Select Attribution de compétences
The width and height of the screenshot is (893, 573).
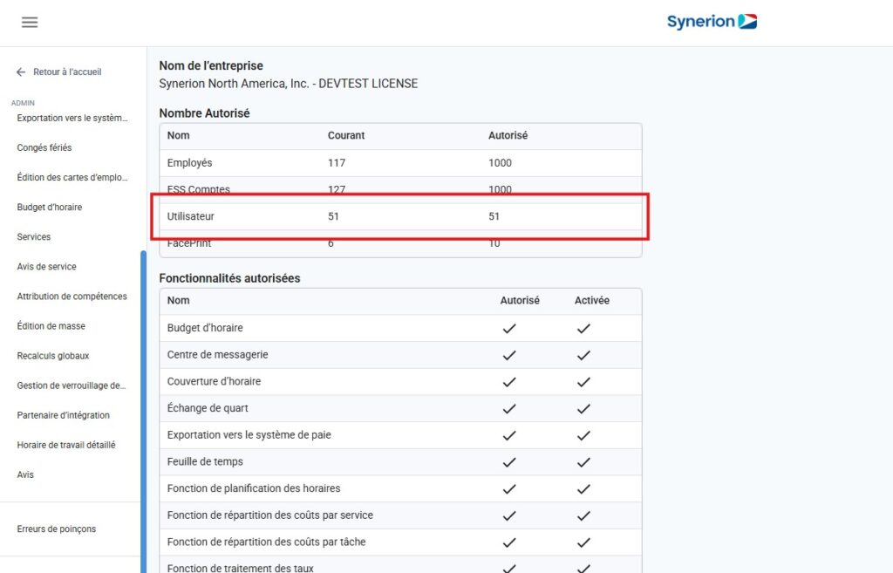[x=72, y=297]
